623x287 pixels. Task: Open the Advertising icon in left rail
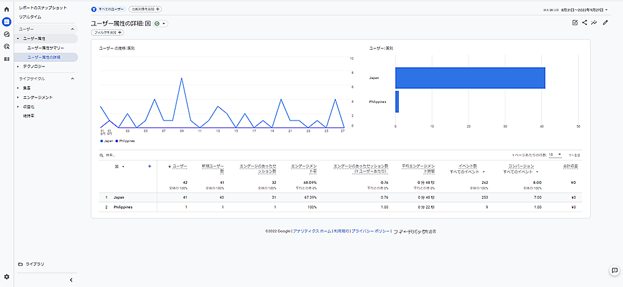coord(7,46)
